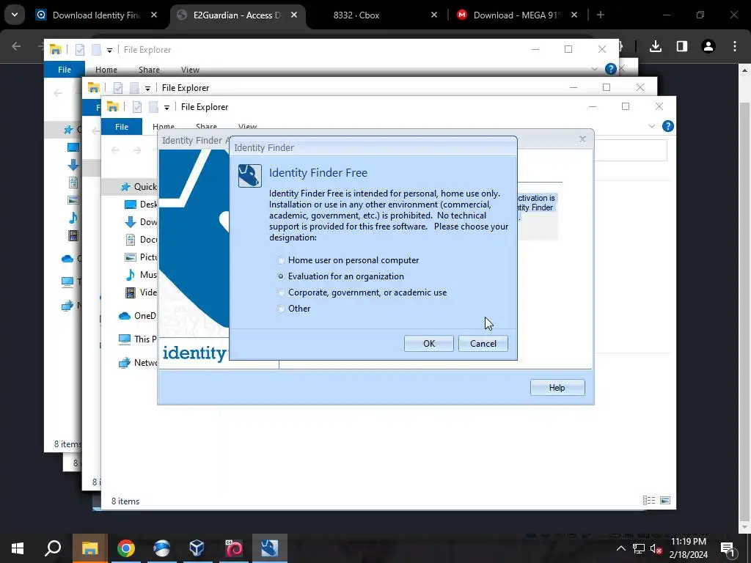Screen dimensions: 751x563
Task: Open View tab in rearmost File Explorer
Action: [190, 70]
